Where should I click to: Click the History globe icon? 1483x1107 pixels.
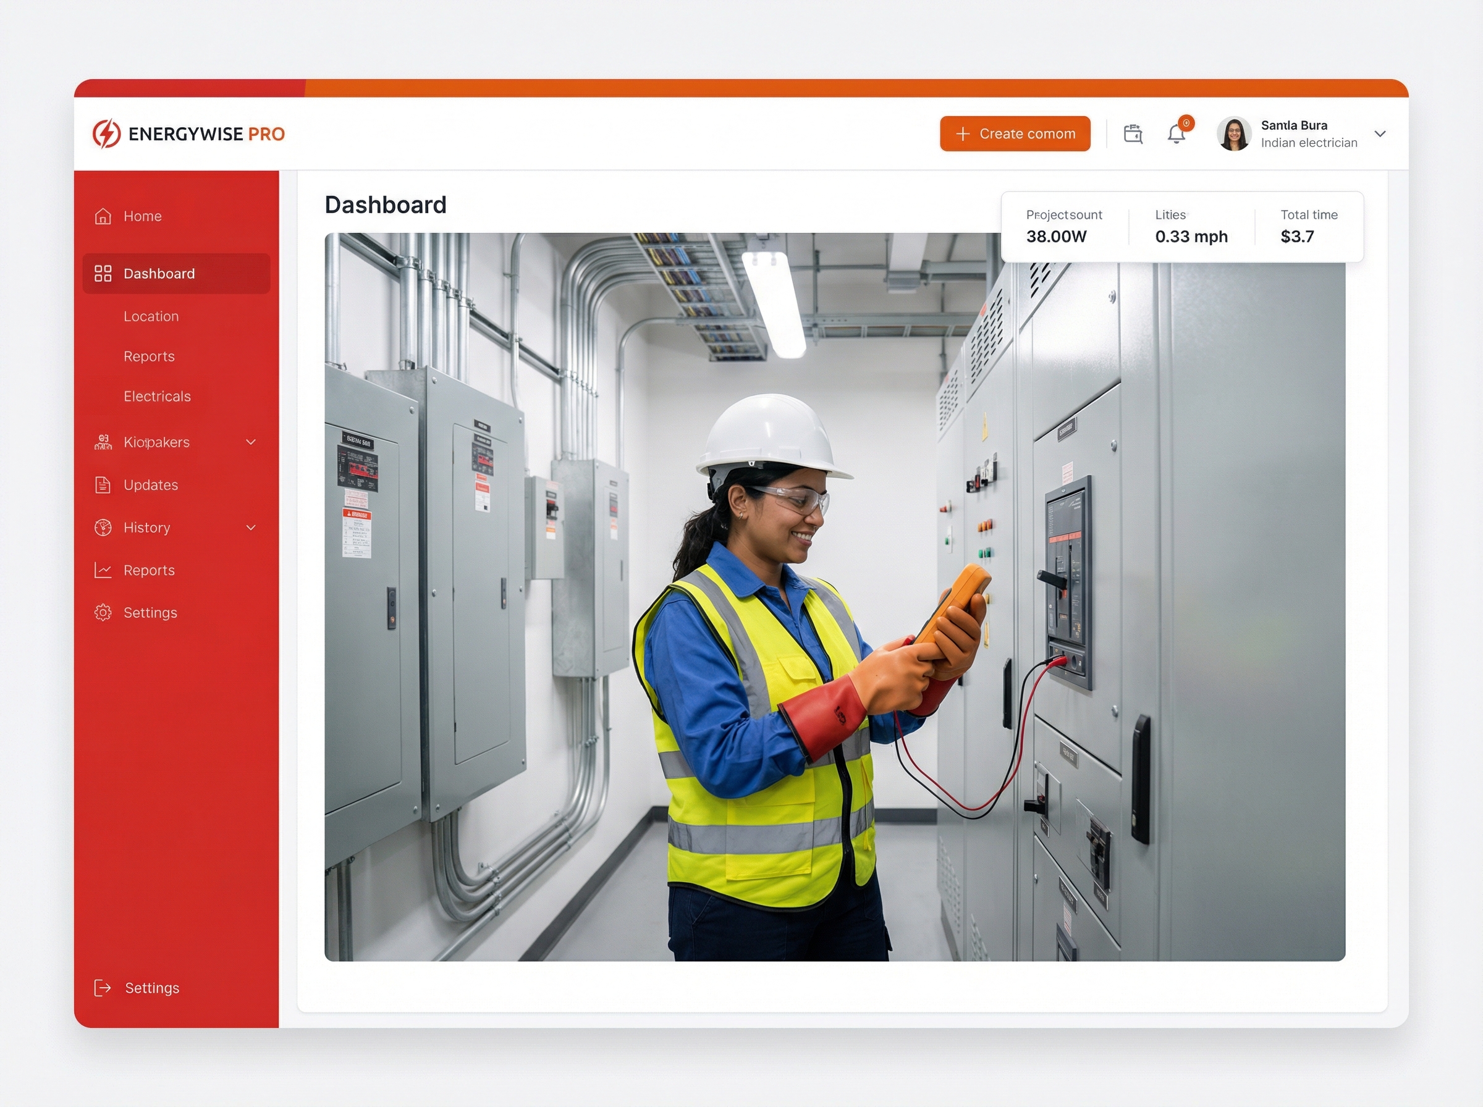pyautogui.click(x=103, y=528)
